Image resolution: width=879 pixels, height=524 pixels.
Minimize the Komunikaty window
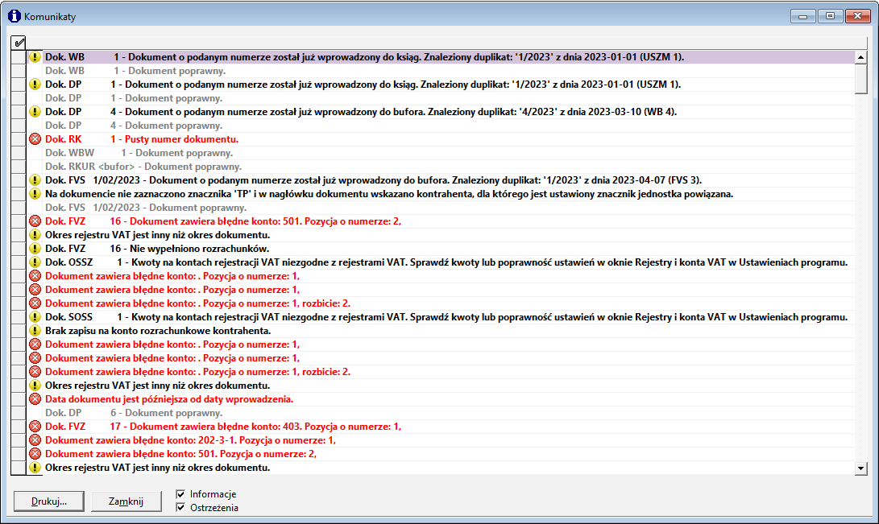point(803,16)
